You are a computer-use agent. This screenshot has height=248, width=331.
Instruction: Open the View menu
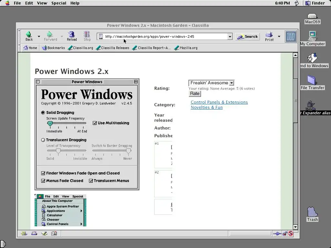[42, 3]
